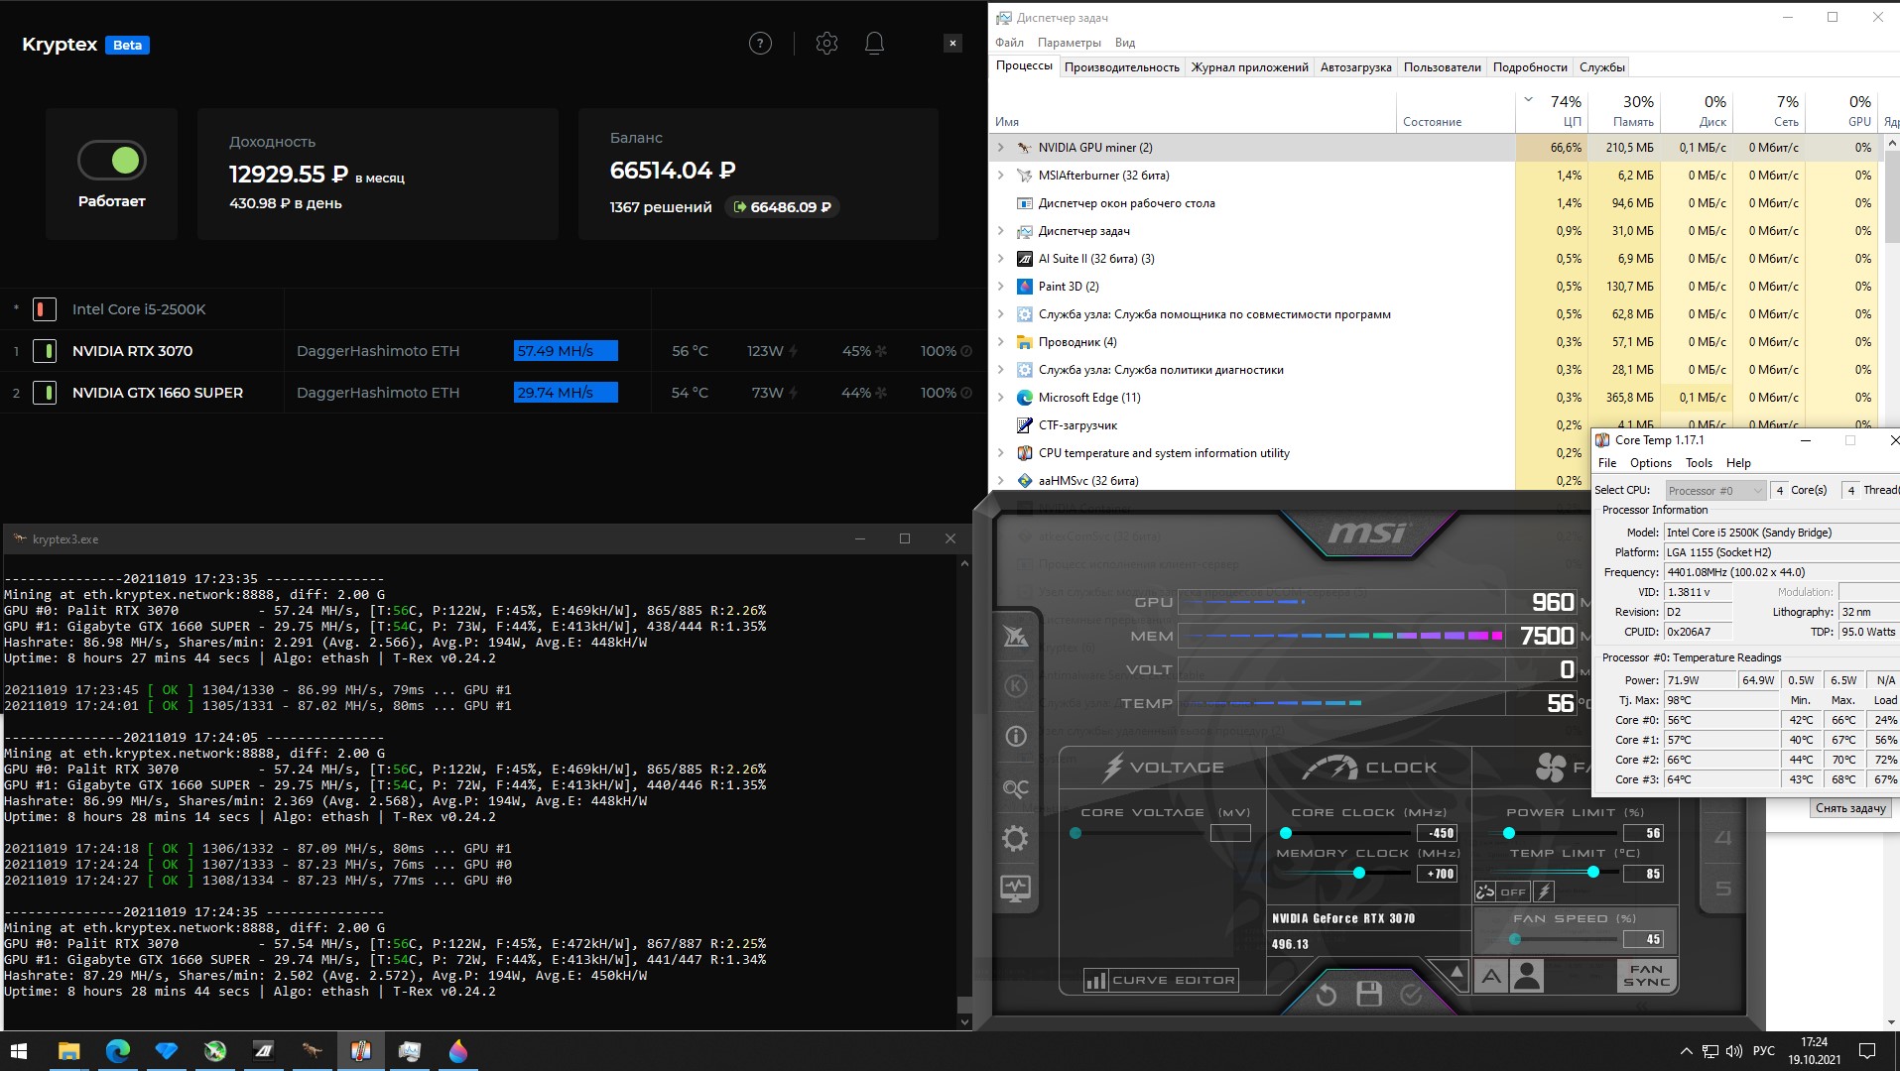This screenshot has height=1071, width=1900.
Task: Open Windows Start menu
Action: 19,1051
